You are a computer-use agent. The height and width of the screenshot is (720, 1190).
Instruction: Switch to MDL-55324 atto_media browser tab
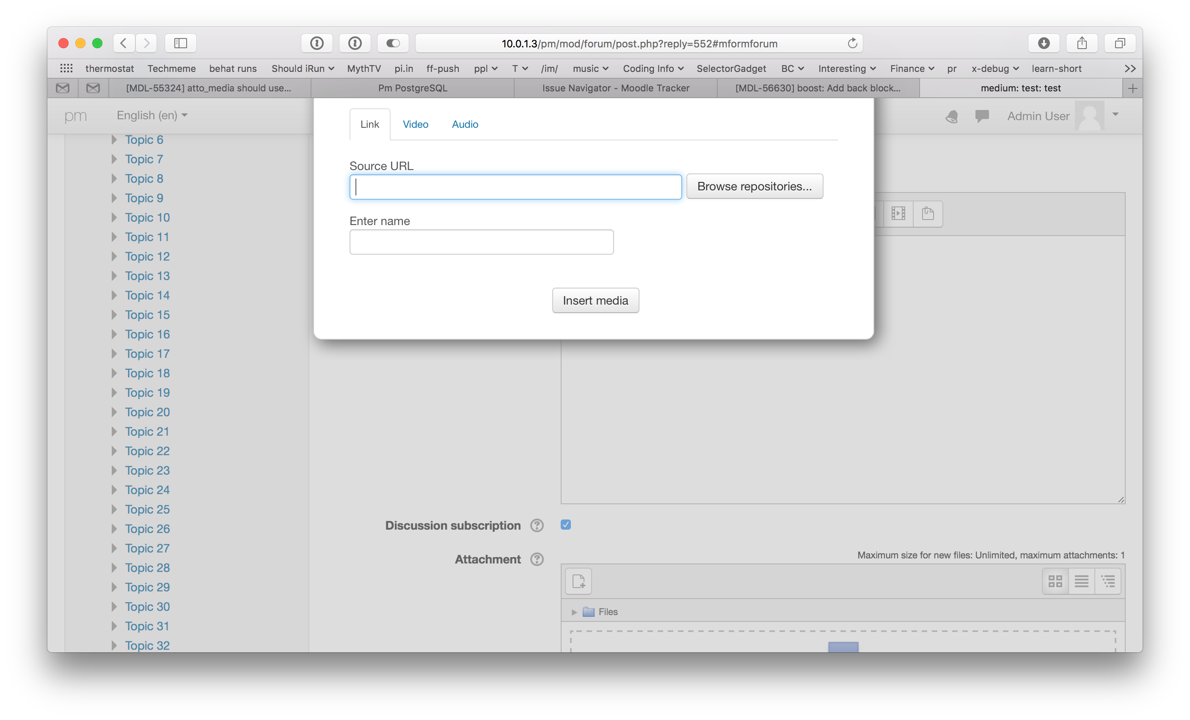[x=209, y=88]
